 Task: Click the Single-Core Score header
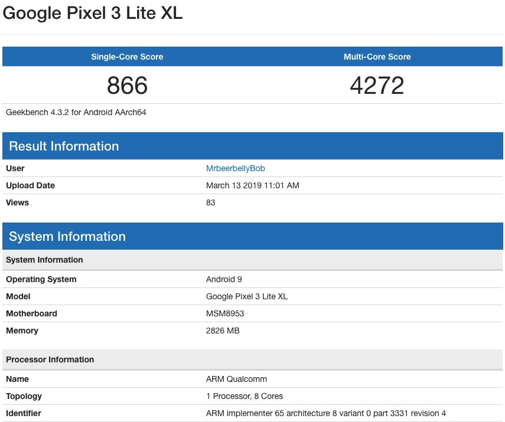pyautogui.click(x=127, y=57)
